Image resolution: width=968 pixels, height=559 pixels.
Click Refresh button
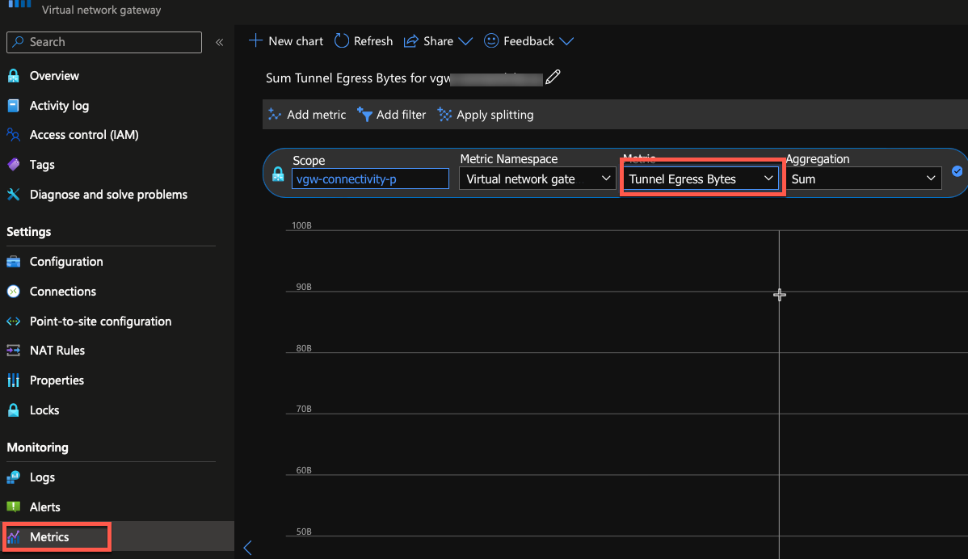click(x=364, y=41)
